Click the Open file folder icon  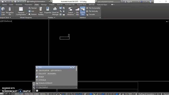click(6, 2)
